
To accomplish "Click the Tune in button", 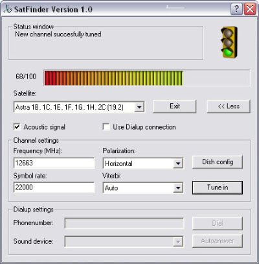I will (x=218, y=187).
